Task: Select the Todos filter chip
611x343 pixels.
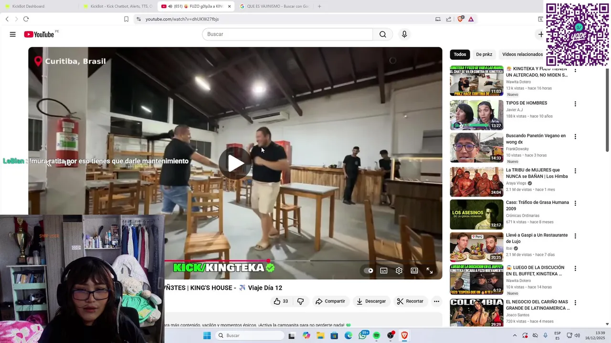Action: (x=460, y=54)
